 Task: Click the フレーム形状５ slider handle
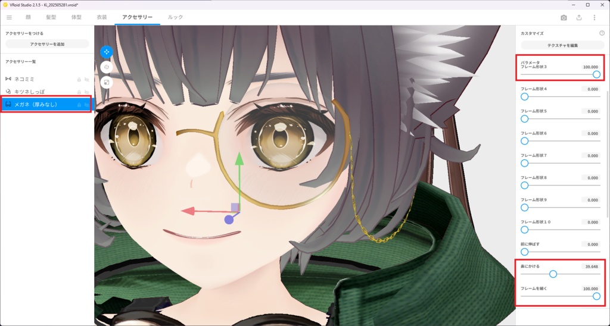coord(524,118)
